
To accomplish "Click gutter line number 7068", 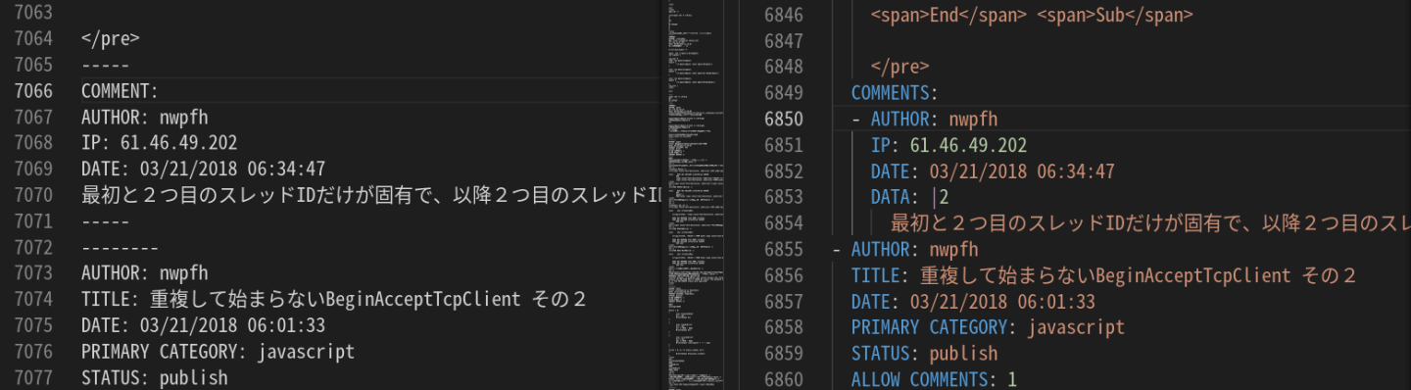I will 32,143.
